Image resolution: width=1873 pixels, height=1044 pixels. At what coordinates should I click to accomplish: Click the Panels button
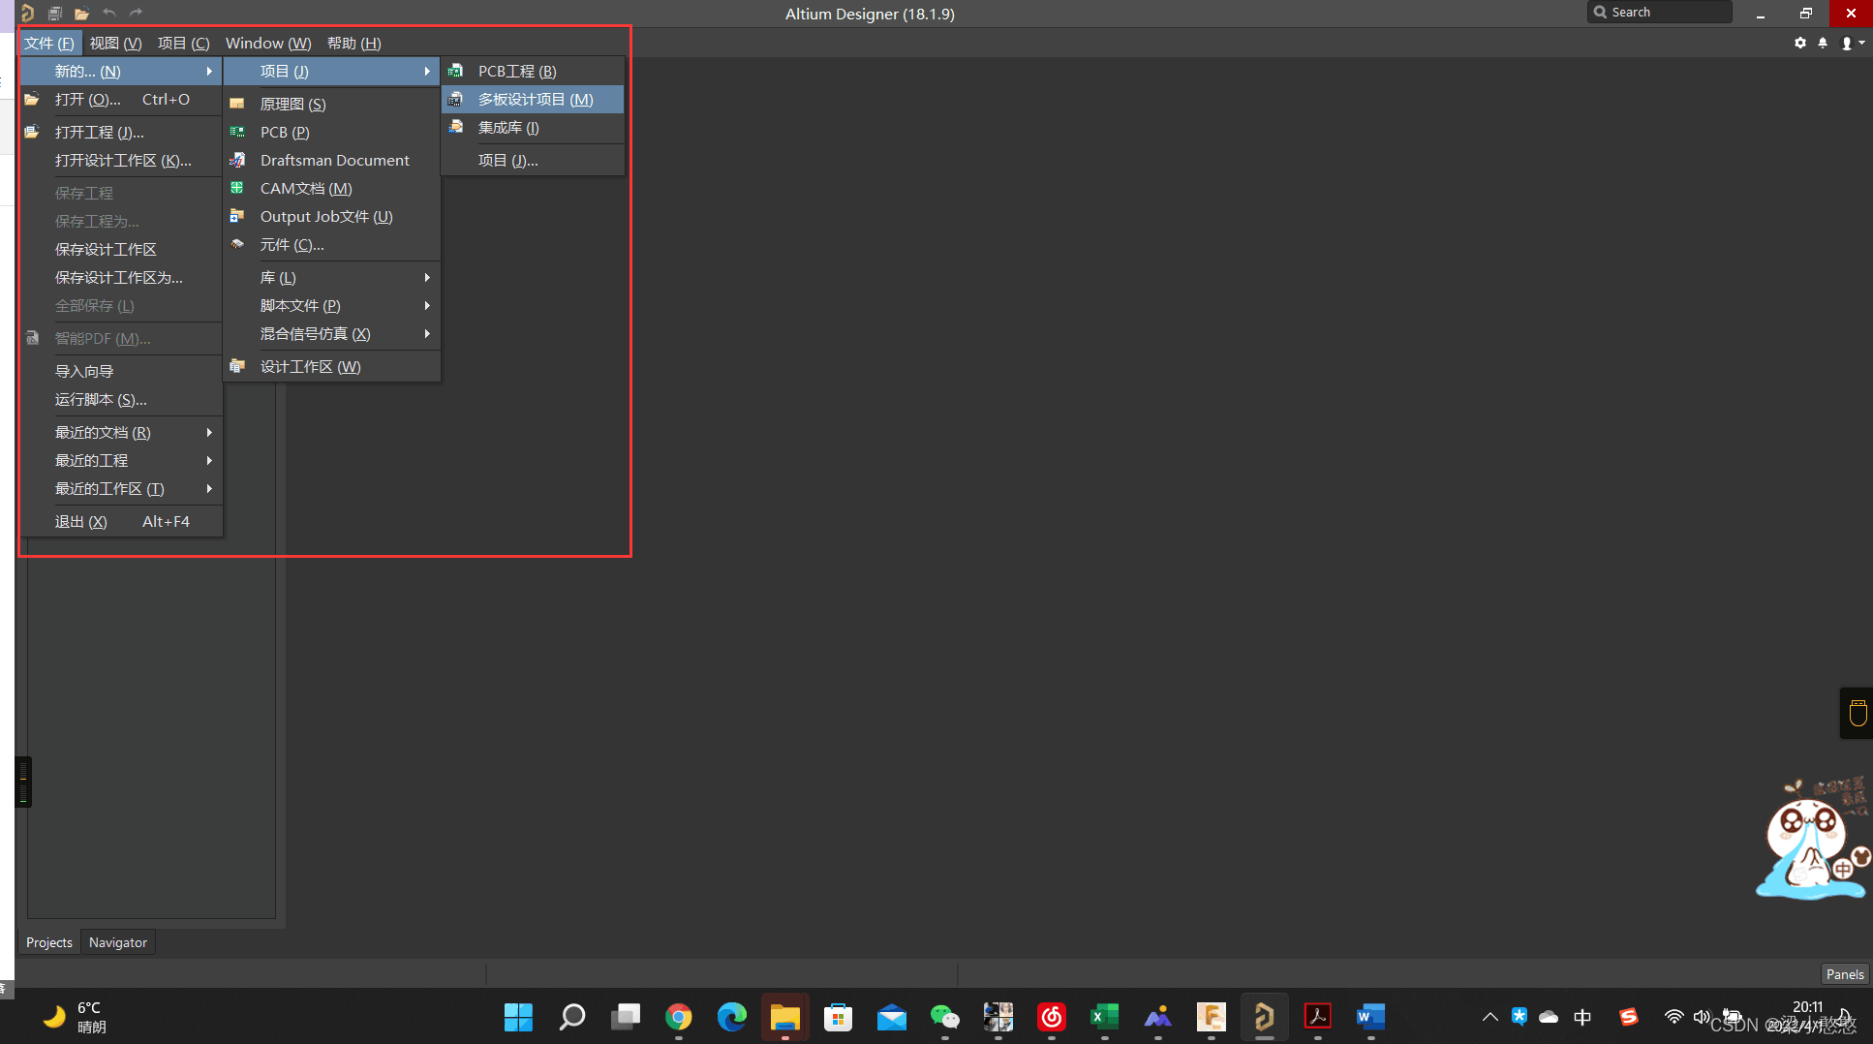pyautogui.click(x=1844, y=974)
